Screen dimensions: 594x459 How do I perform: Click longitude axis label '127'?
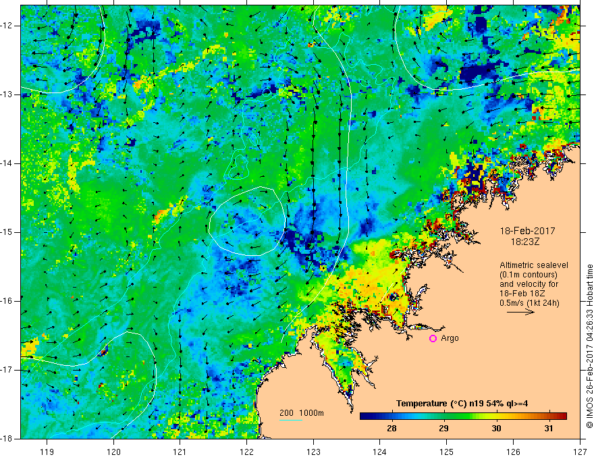click(580, 452)
